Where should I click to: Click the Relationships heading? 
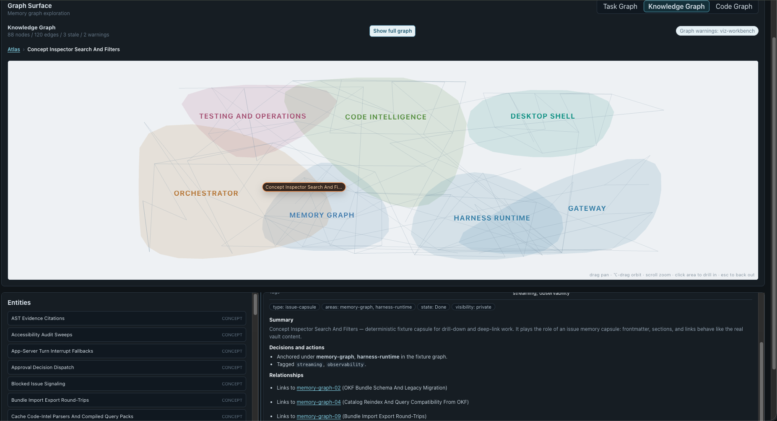pos(286,375)
